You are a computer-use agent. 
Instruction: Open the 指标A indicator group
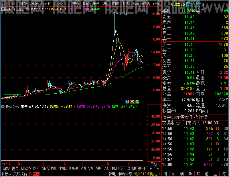point(6,169)
